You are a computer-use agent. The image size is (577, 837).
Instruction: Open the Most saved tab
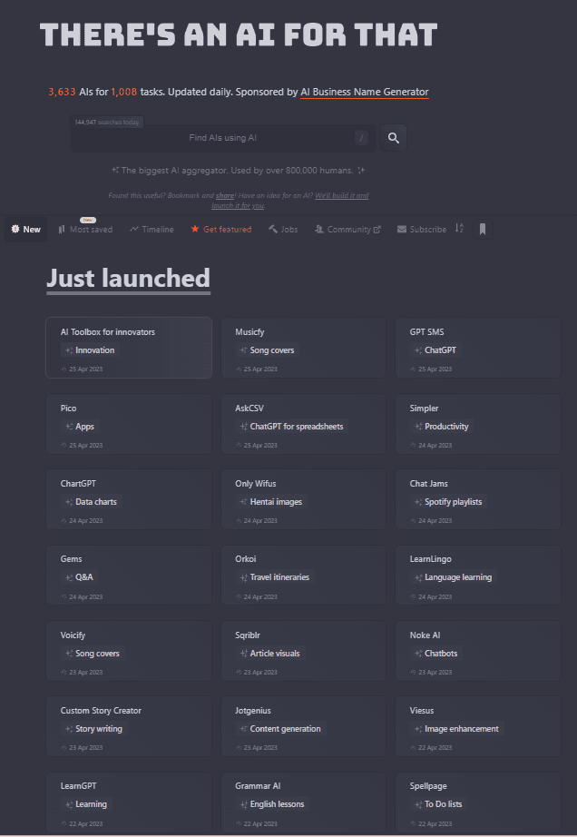pyautogui.click(x=85, y=230)
